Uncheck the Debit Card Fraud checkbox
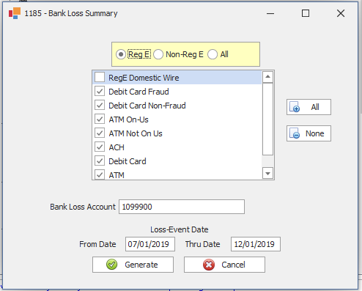 (100, 92)
